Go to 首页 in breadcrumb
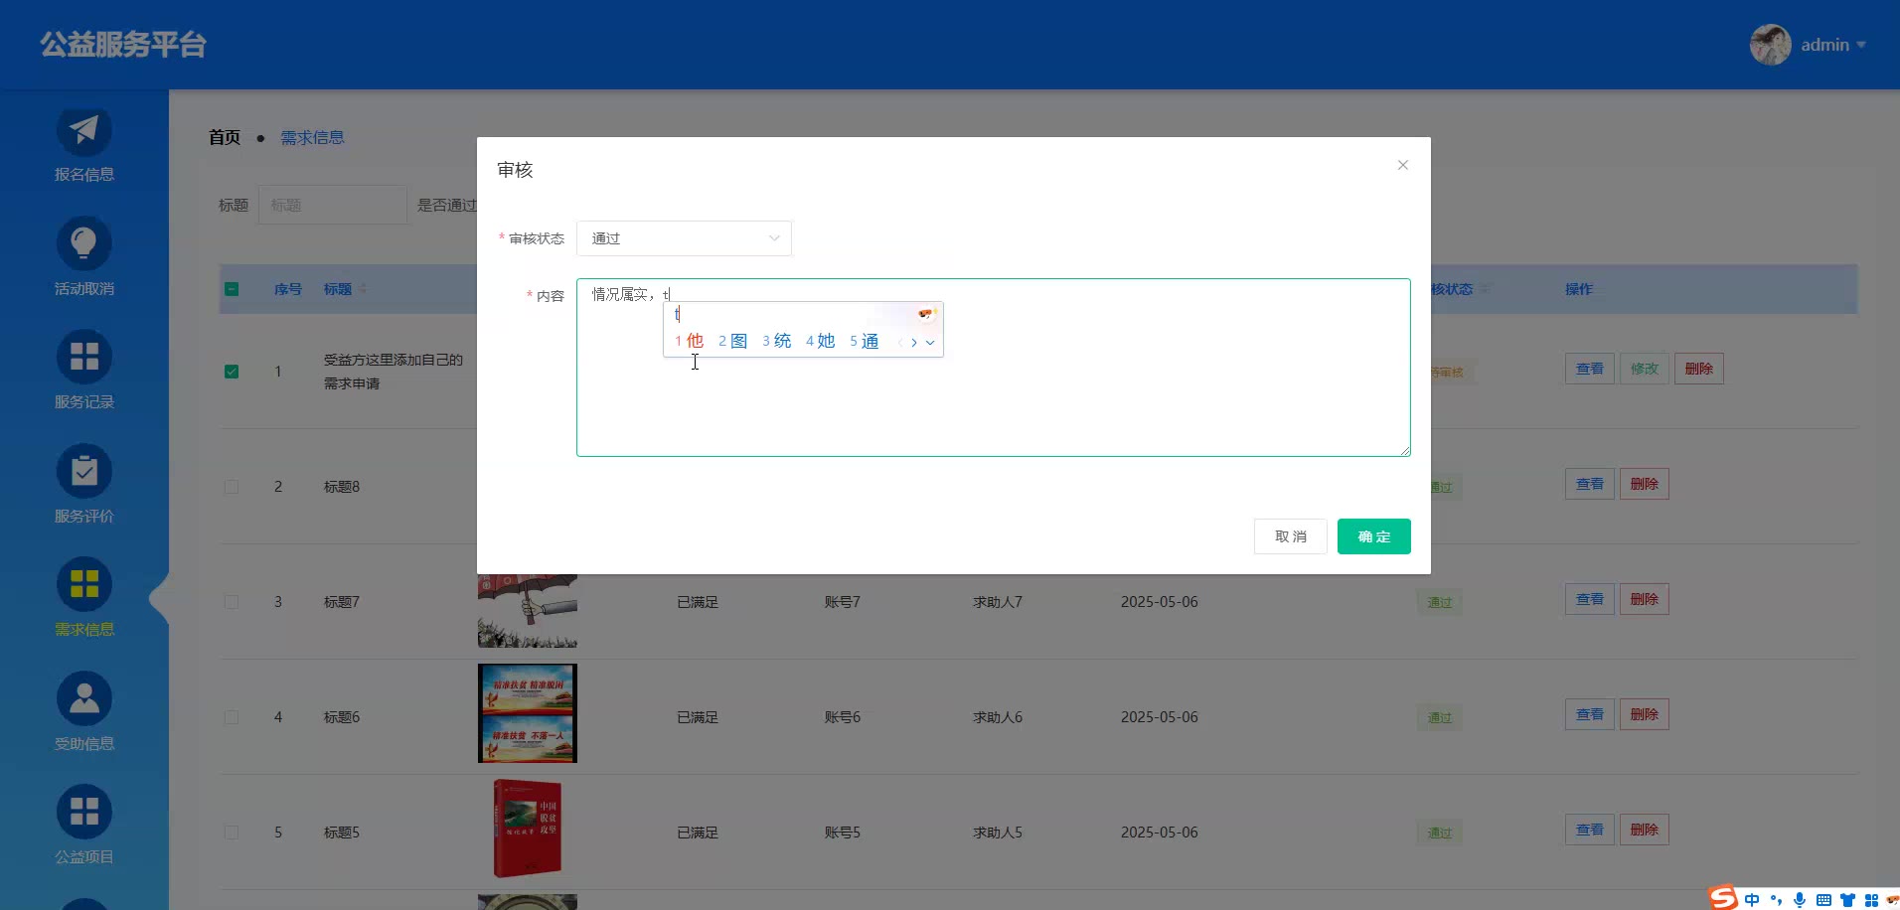The width and height of the screenshot is (1900, 910). tap(225, 137)
